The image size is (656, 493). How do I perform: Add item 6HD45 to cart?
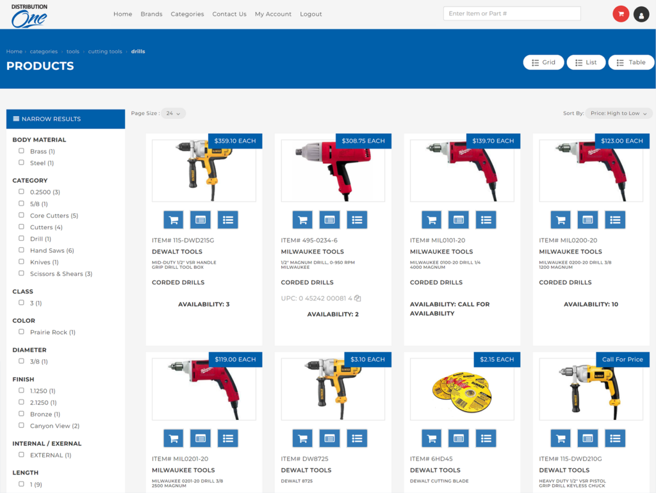point(431,438)
